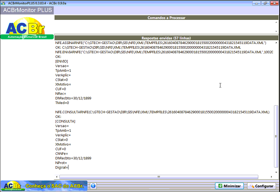Image resolution: width=280 pixels, height=192 pixels.
Task: Click the TMed=0 line
Action: [62, 103]
